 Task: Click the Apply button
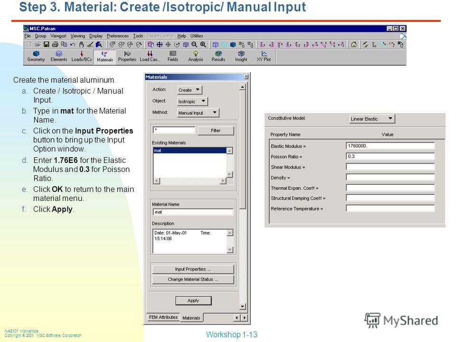point(193,300)
